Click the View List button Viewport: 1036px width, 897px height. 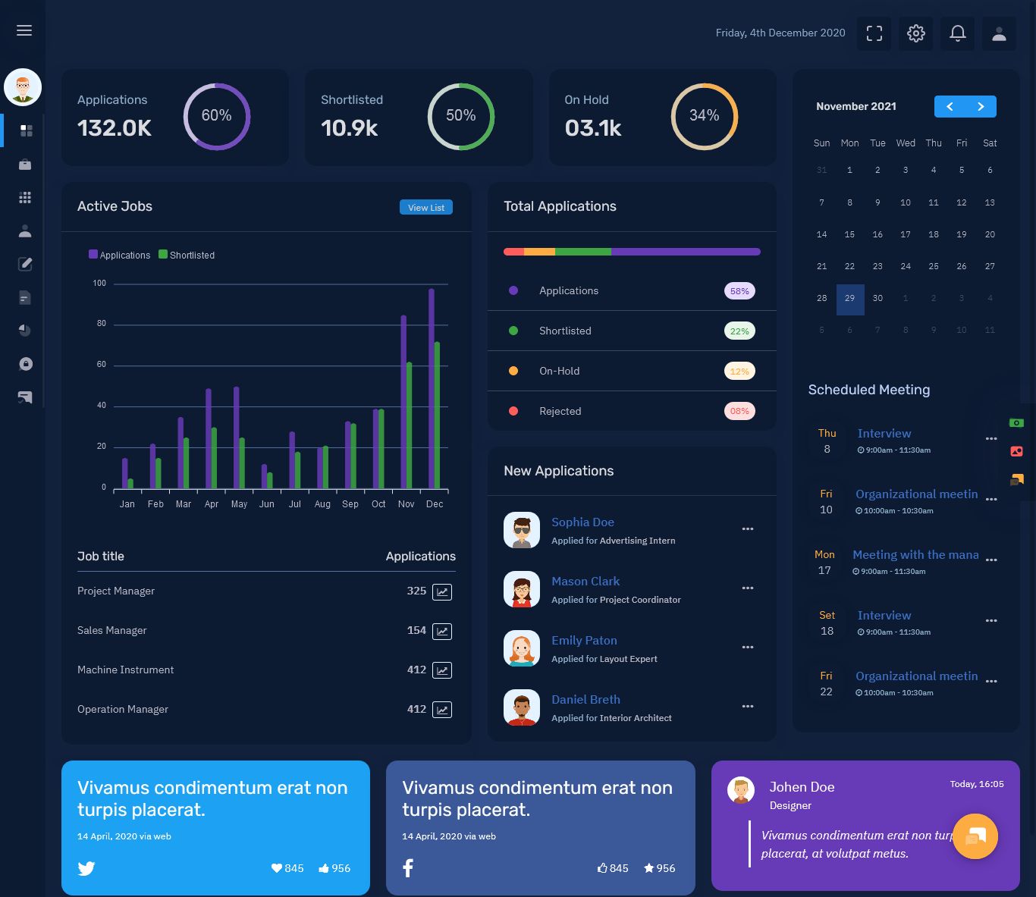pyautogui.click(x=425, y=208)
